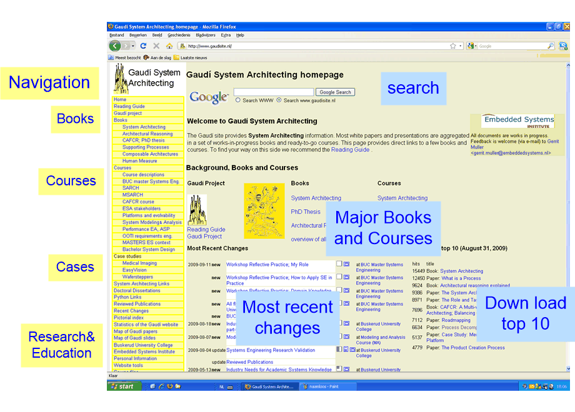
Task: Open the Geschiedenis menu
Action: click(x=178, y=36)
